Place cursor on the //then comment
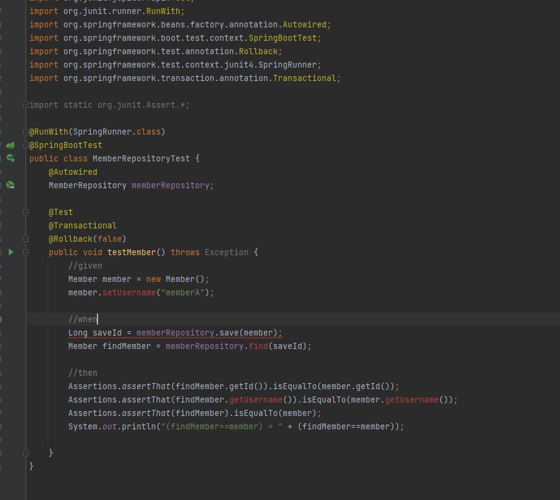560x500 pixels. [x=82, y=373]
